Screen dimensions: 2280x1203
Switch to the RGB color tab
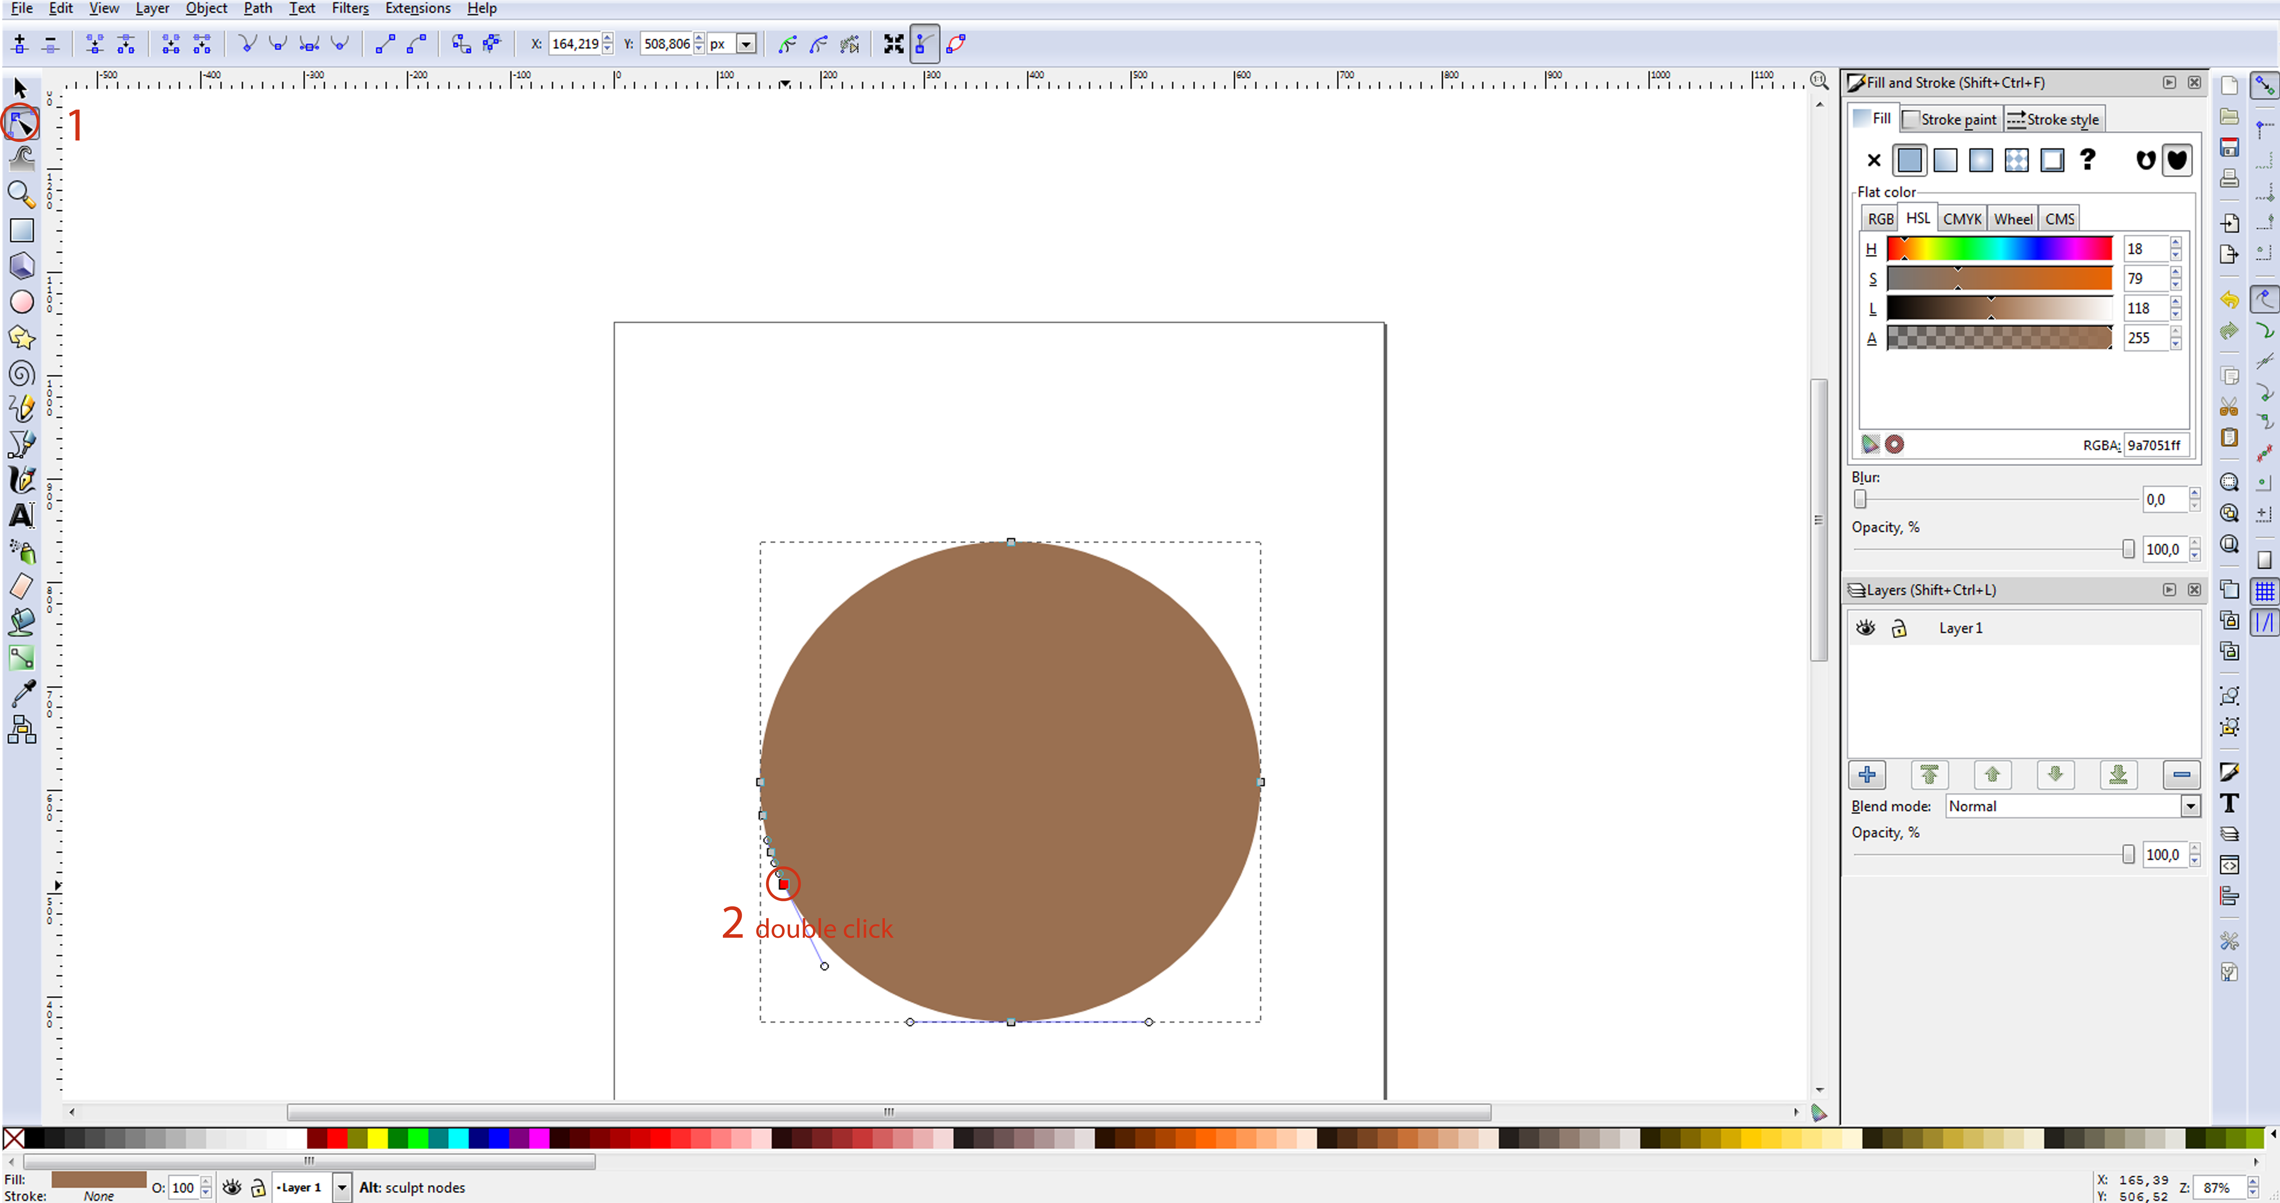coord(1881,219)
